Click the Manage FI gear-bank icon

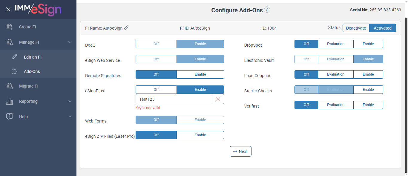[10, 42]
